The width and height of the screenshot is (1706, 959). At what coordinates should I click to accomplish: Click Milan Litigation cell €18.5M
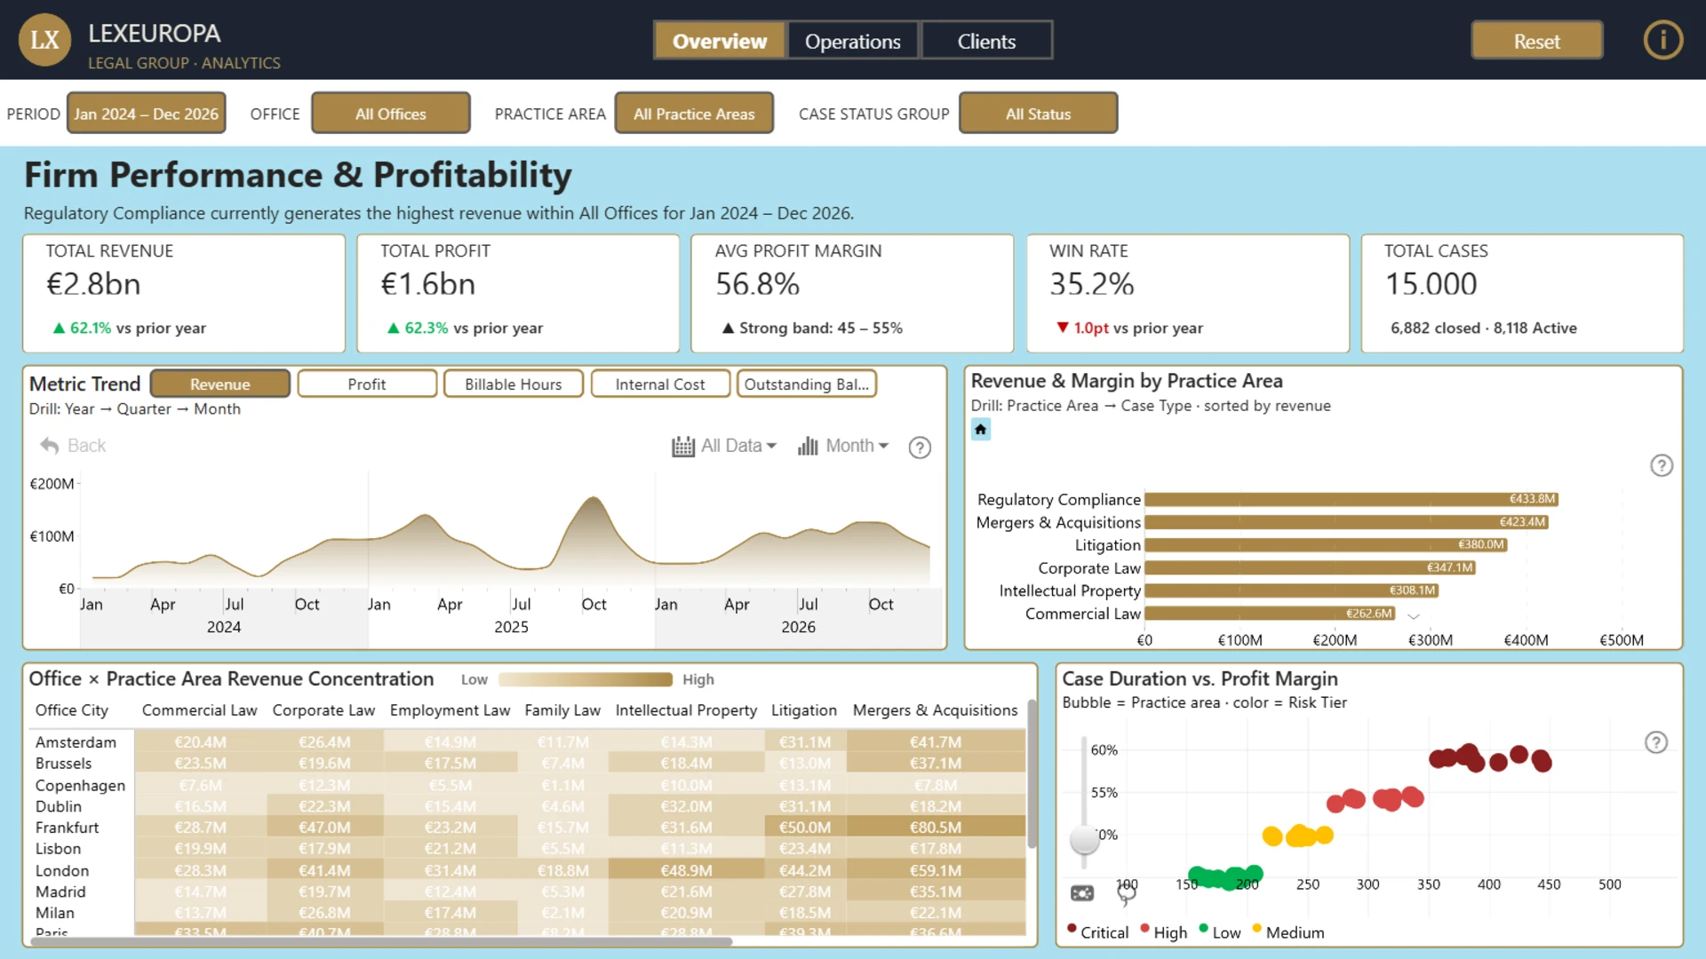pyautogui.click(x=805, y=913)
